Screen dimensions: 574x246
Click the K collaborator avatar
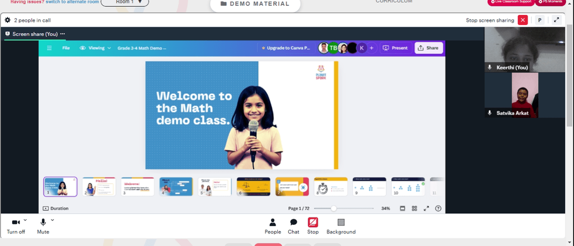point(362,48)
